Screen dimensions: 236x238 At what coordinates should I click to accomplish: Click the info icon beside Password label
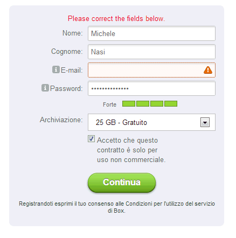45,88
